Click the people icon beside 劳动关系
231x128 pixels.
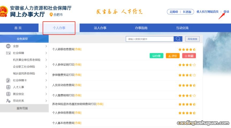coord(8,101)
